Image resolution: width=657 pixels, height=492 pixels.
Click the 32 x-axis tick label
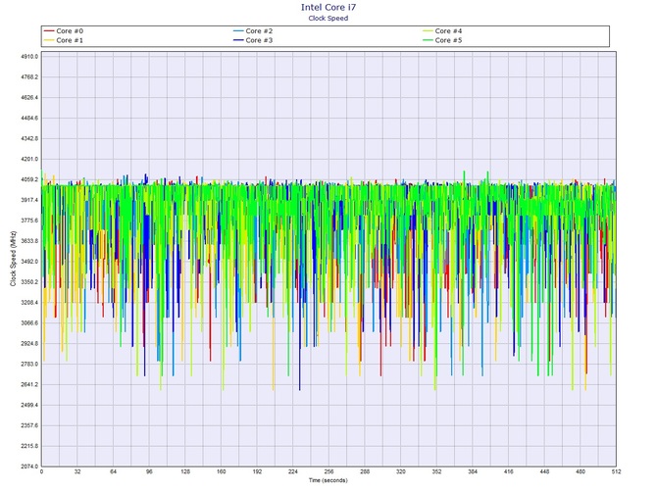(x=77, y=471)
